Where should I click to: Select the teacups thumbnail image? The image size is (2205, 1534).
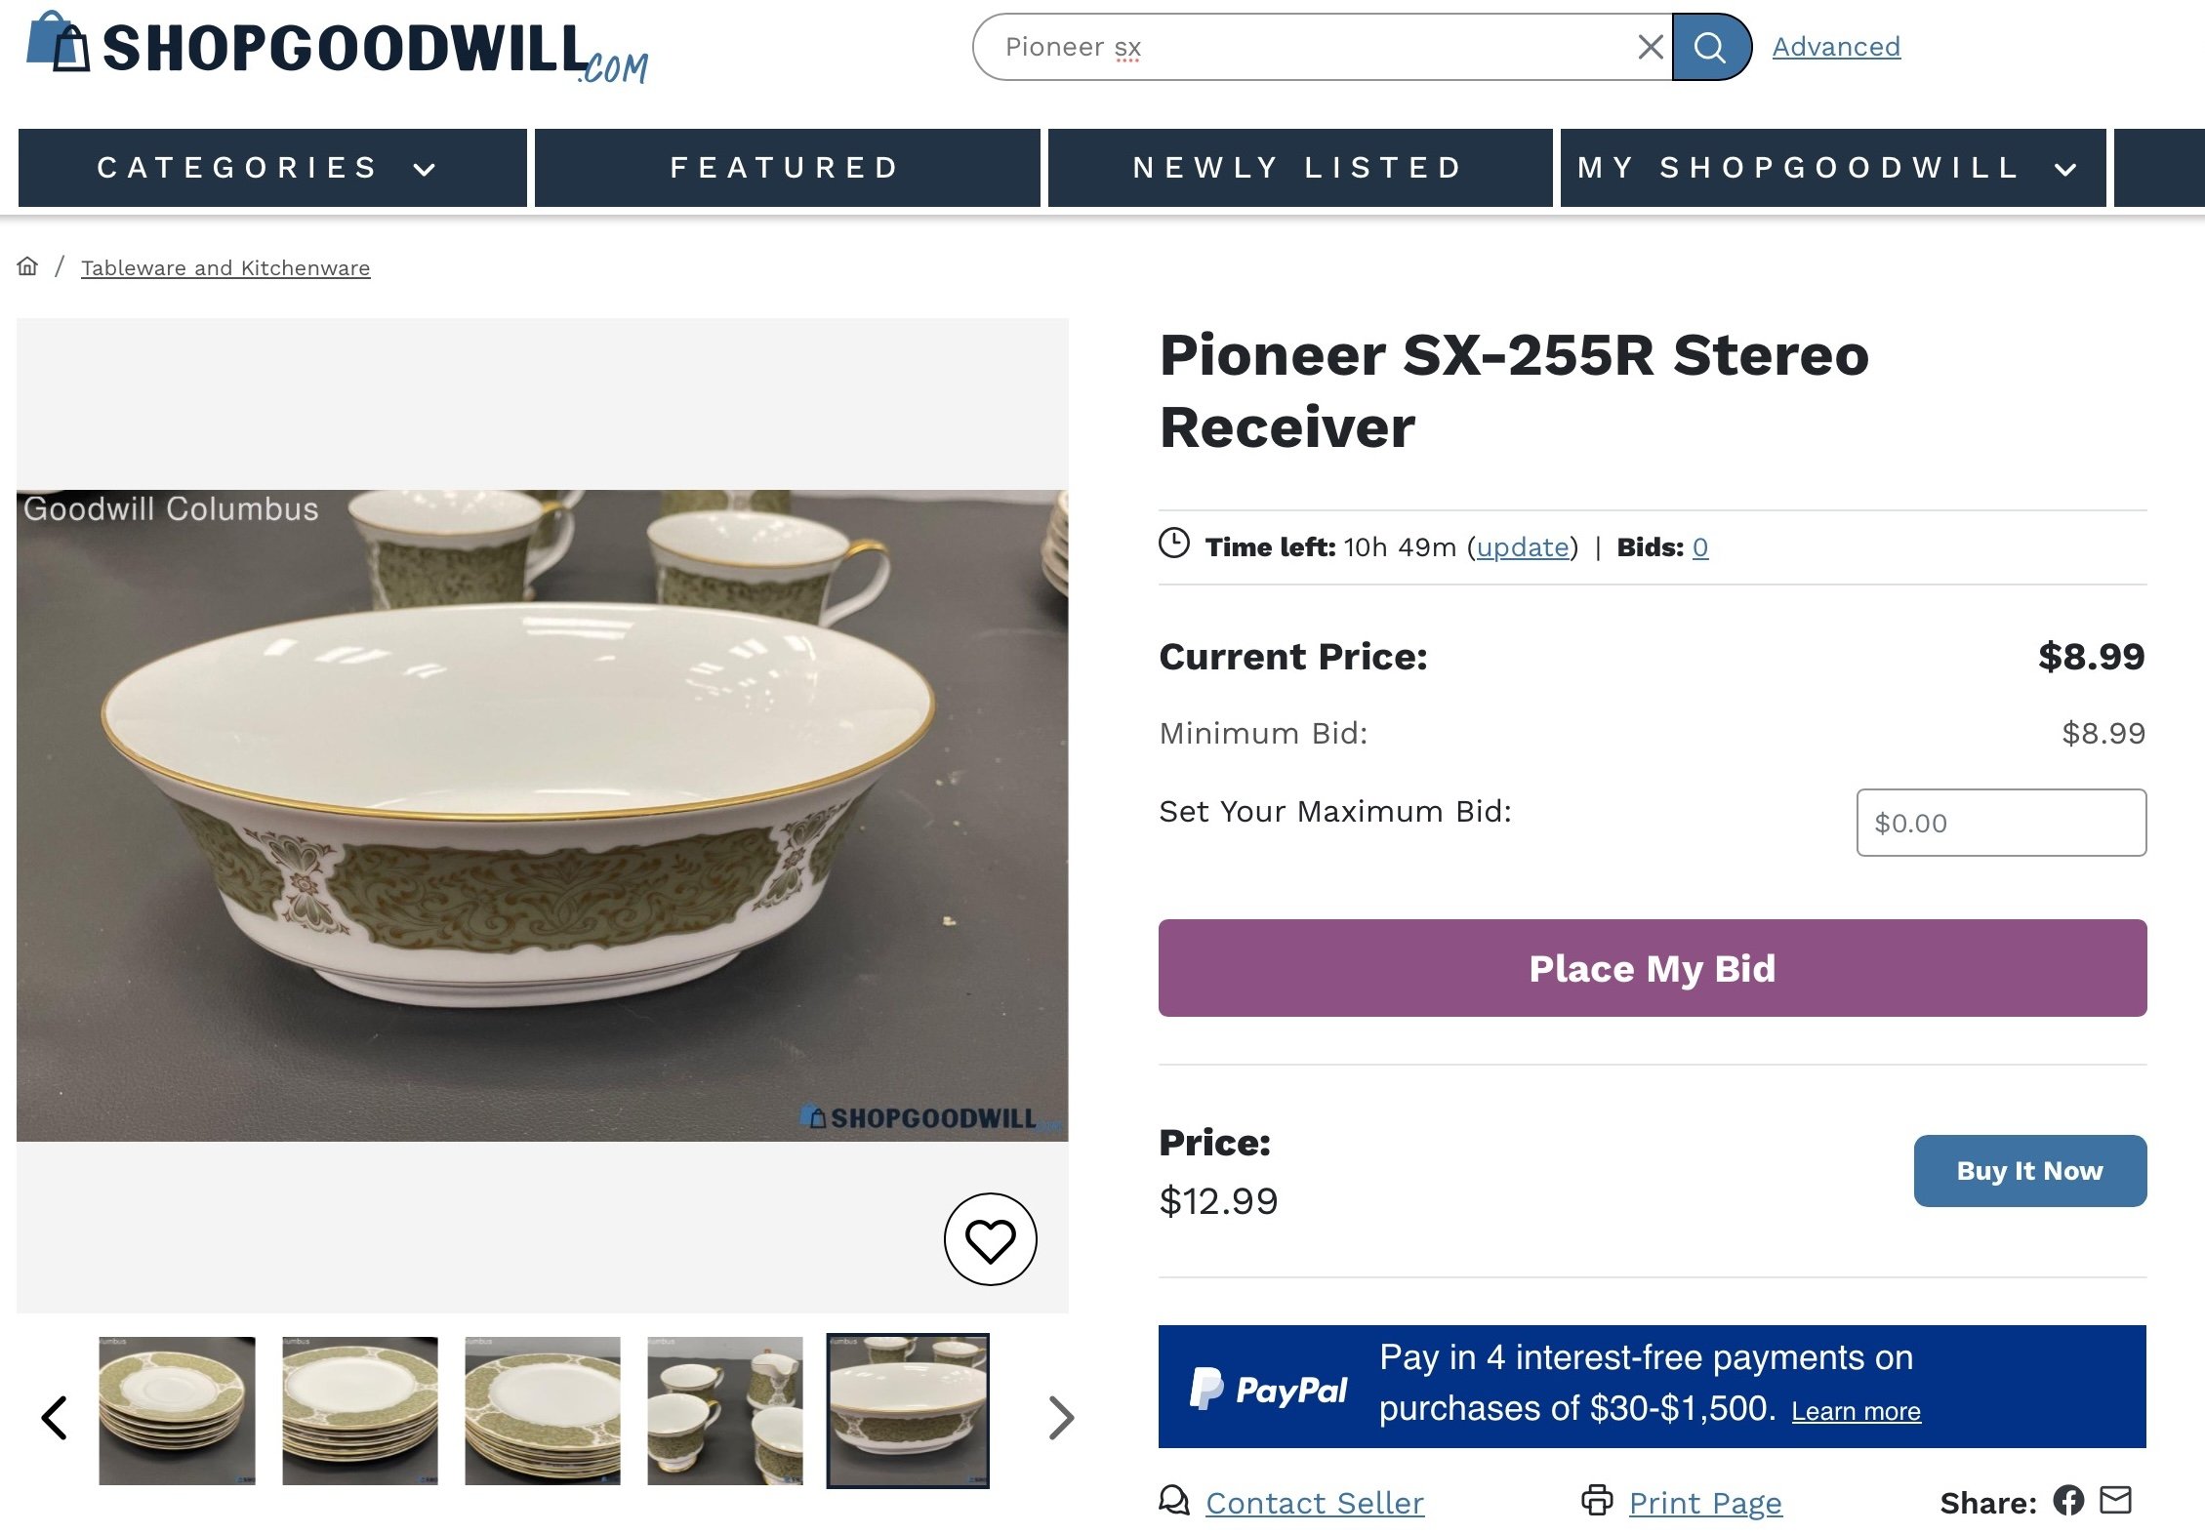point(725,1411)
